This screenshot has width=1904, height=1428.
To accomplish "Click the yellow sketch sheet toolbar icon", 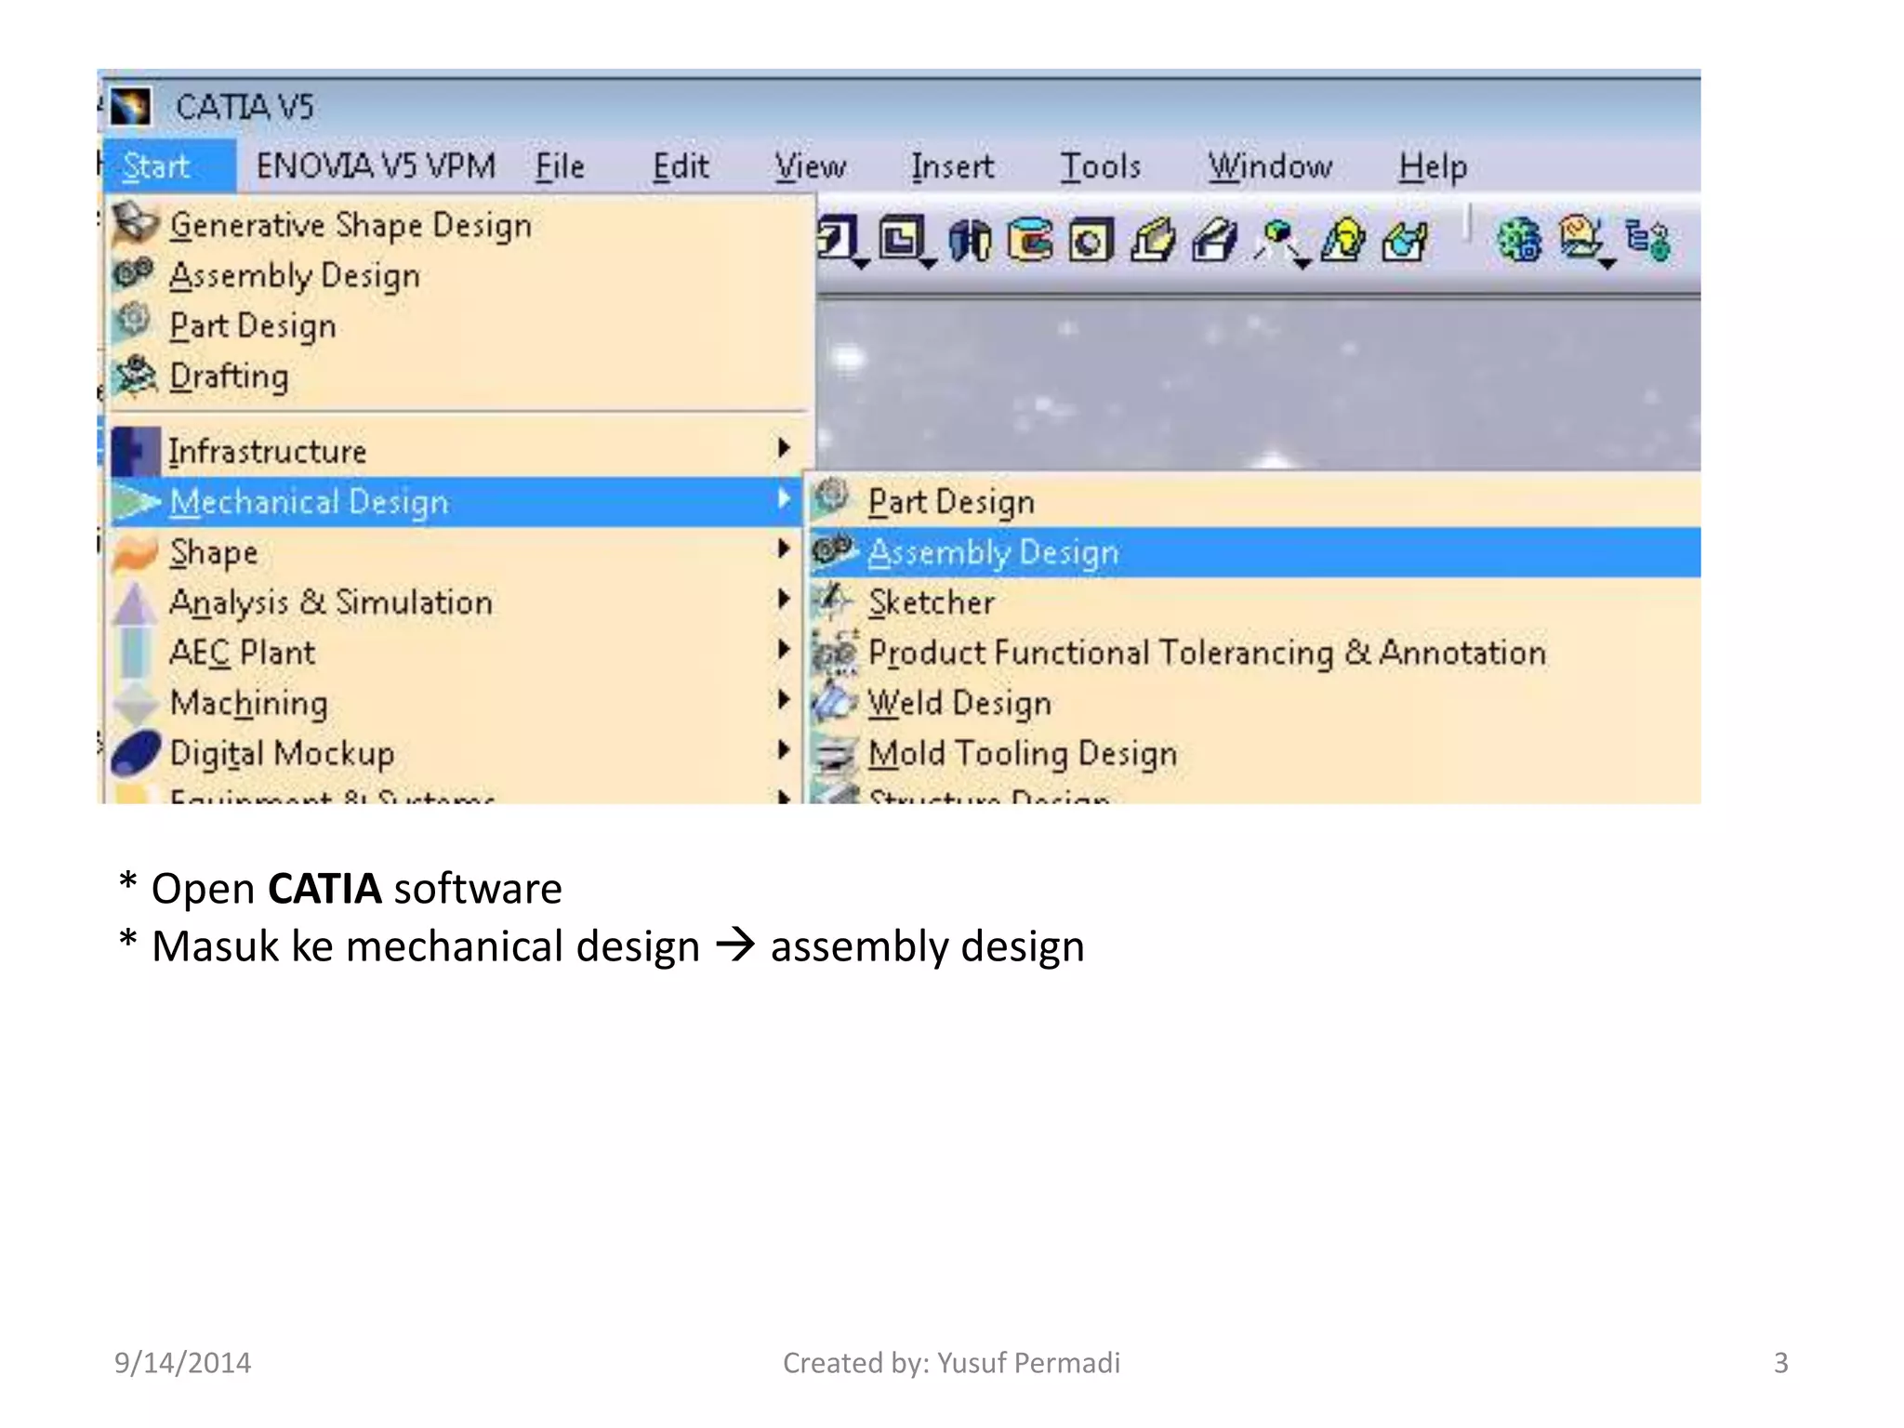I will (x=1580, y=237).
